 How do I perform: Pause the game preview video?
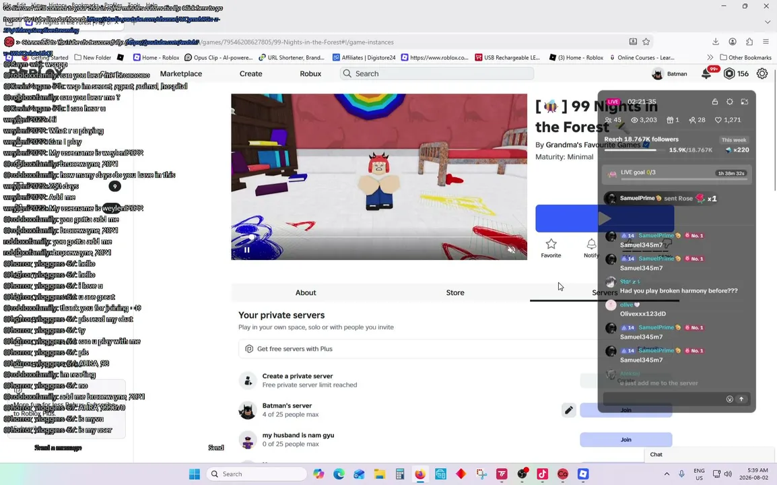point(247,250)
